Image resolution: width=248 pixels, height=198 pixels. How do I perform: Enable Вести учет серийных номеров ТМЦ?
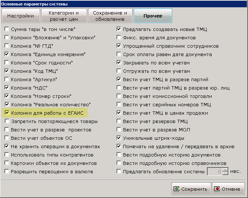point(119,104)
